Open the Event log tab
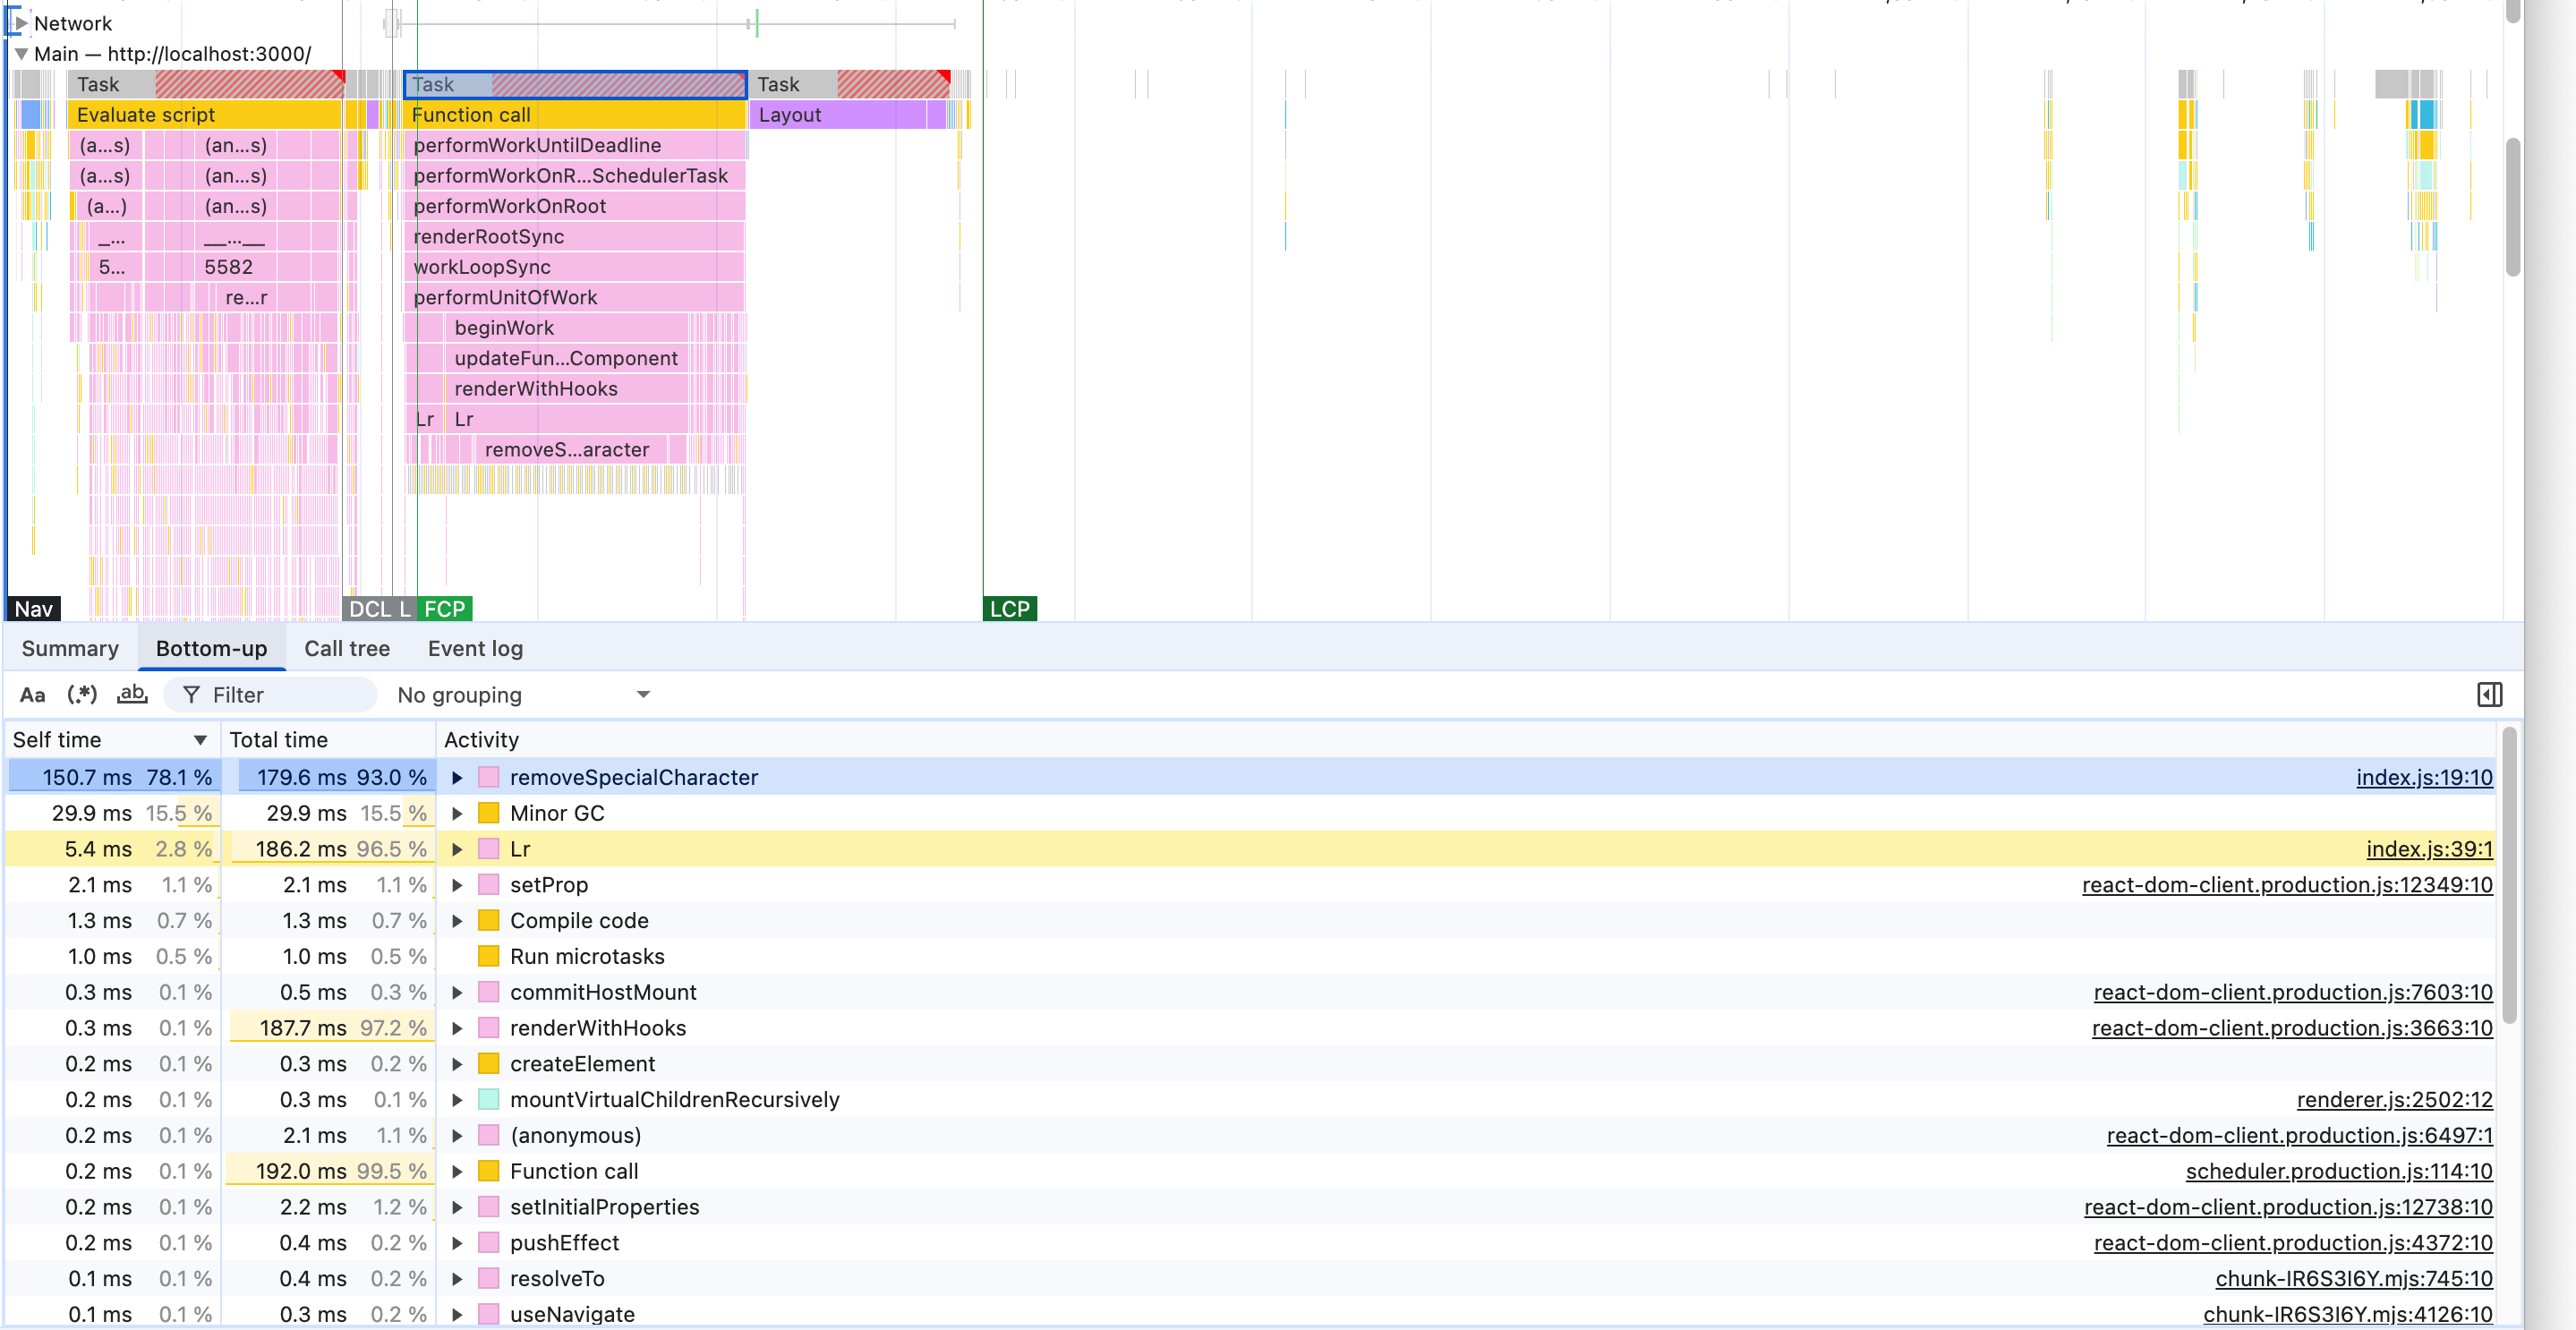2576x1330 pixels. click(x=475, y=649)
